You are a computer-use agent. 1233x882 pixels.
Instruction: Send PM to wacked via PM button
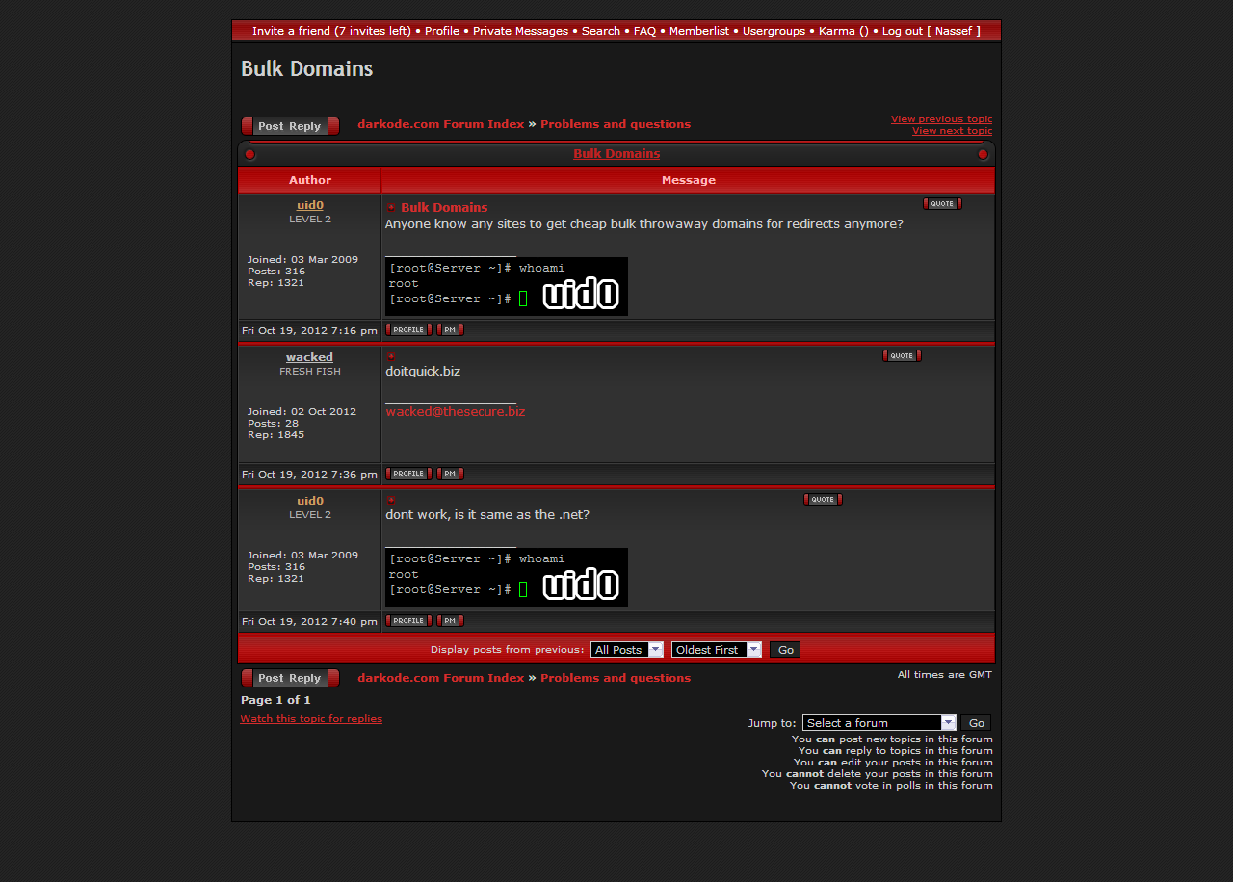450,474
